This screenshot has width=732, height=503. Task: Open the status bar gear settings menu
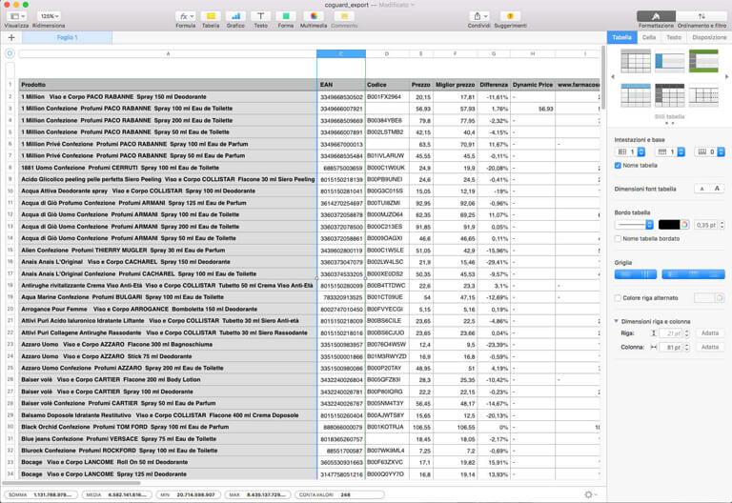[590, 494]
